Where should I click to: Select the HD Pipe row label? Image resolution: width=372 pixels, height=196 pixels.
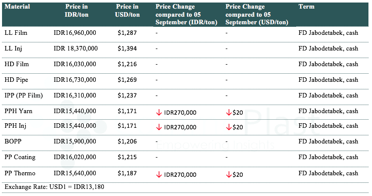[16, 80]
